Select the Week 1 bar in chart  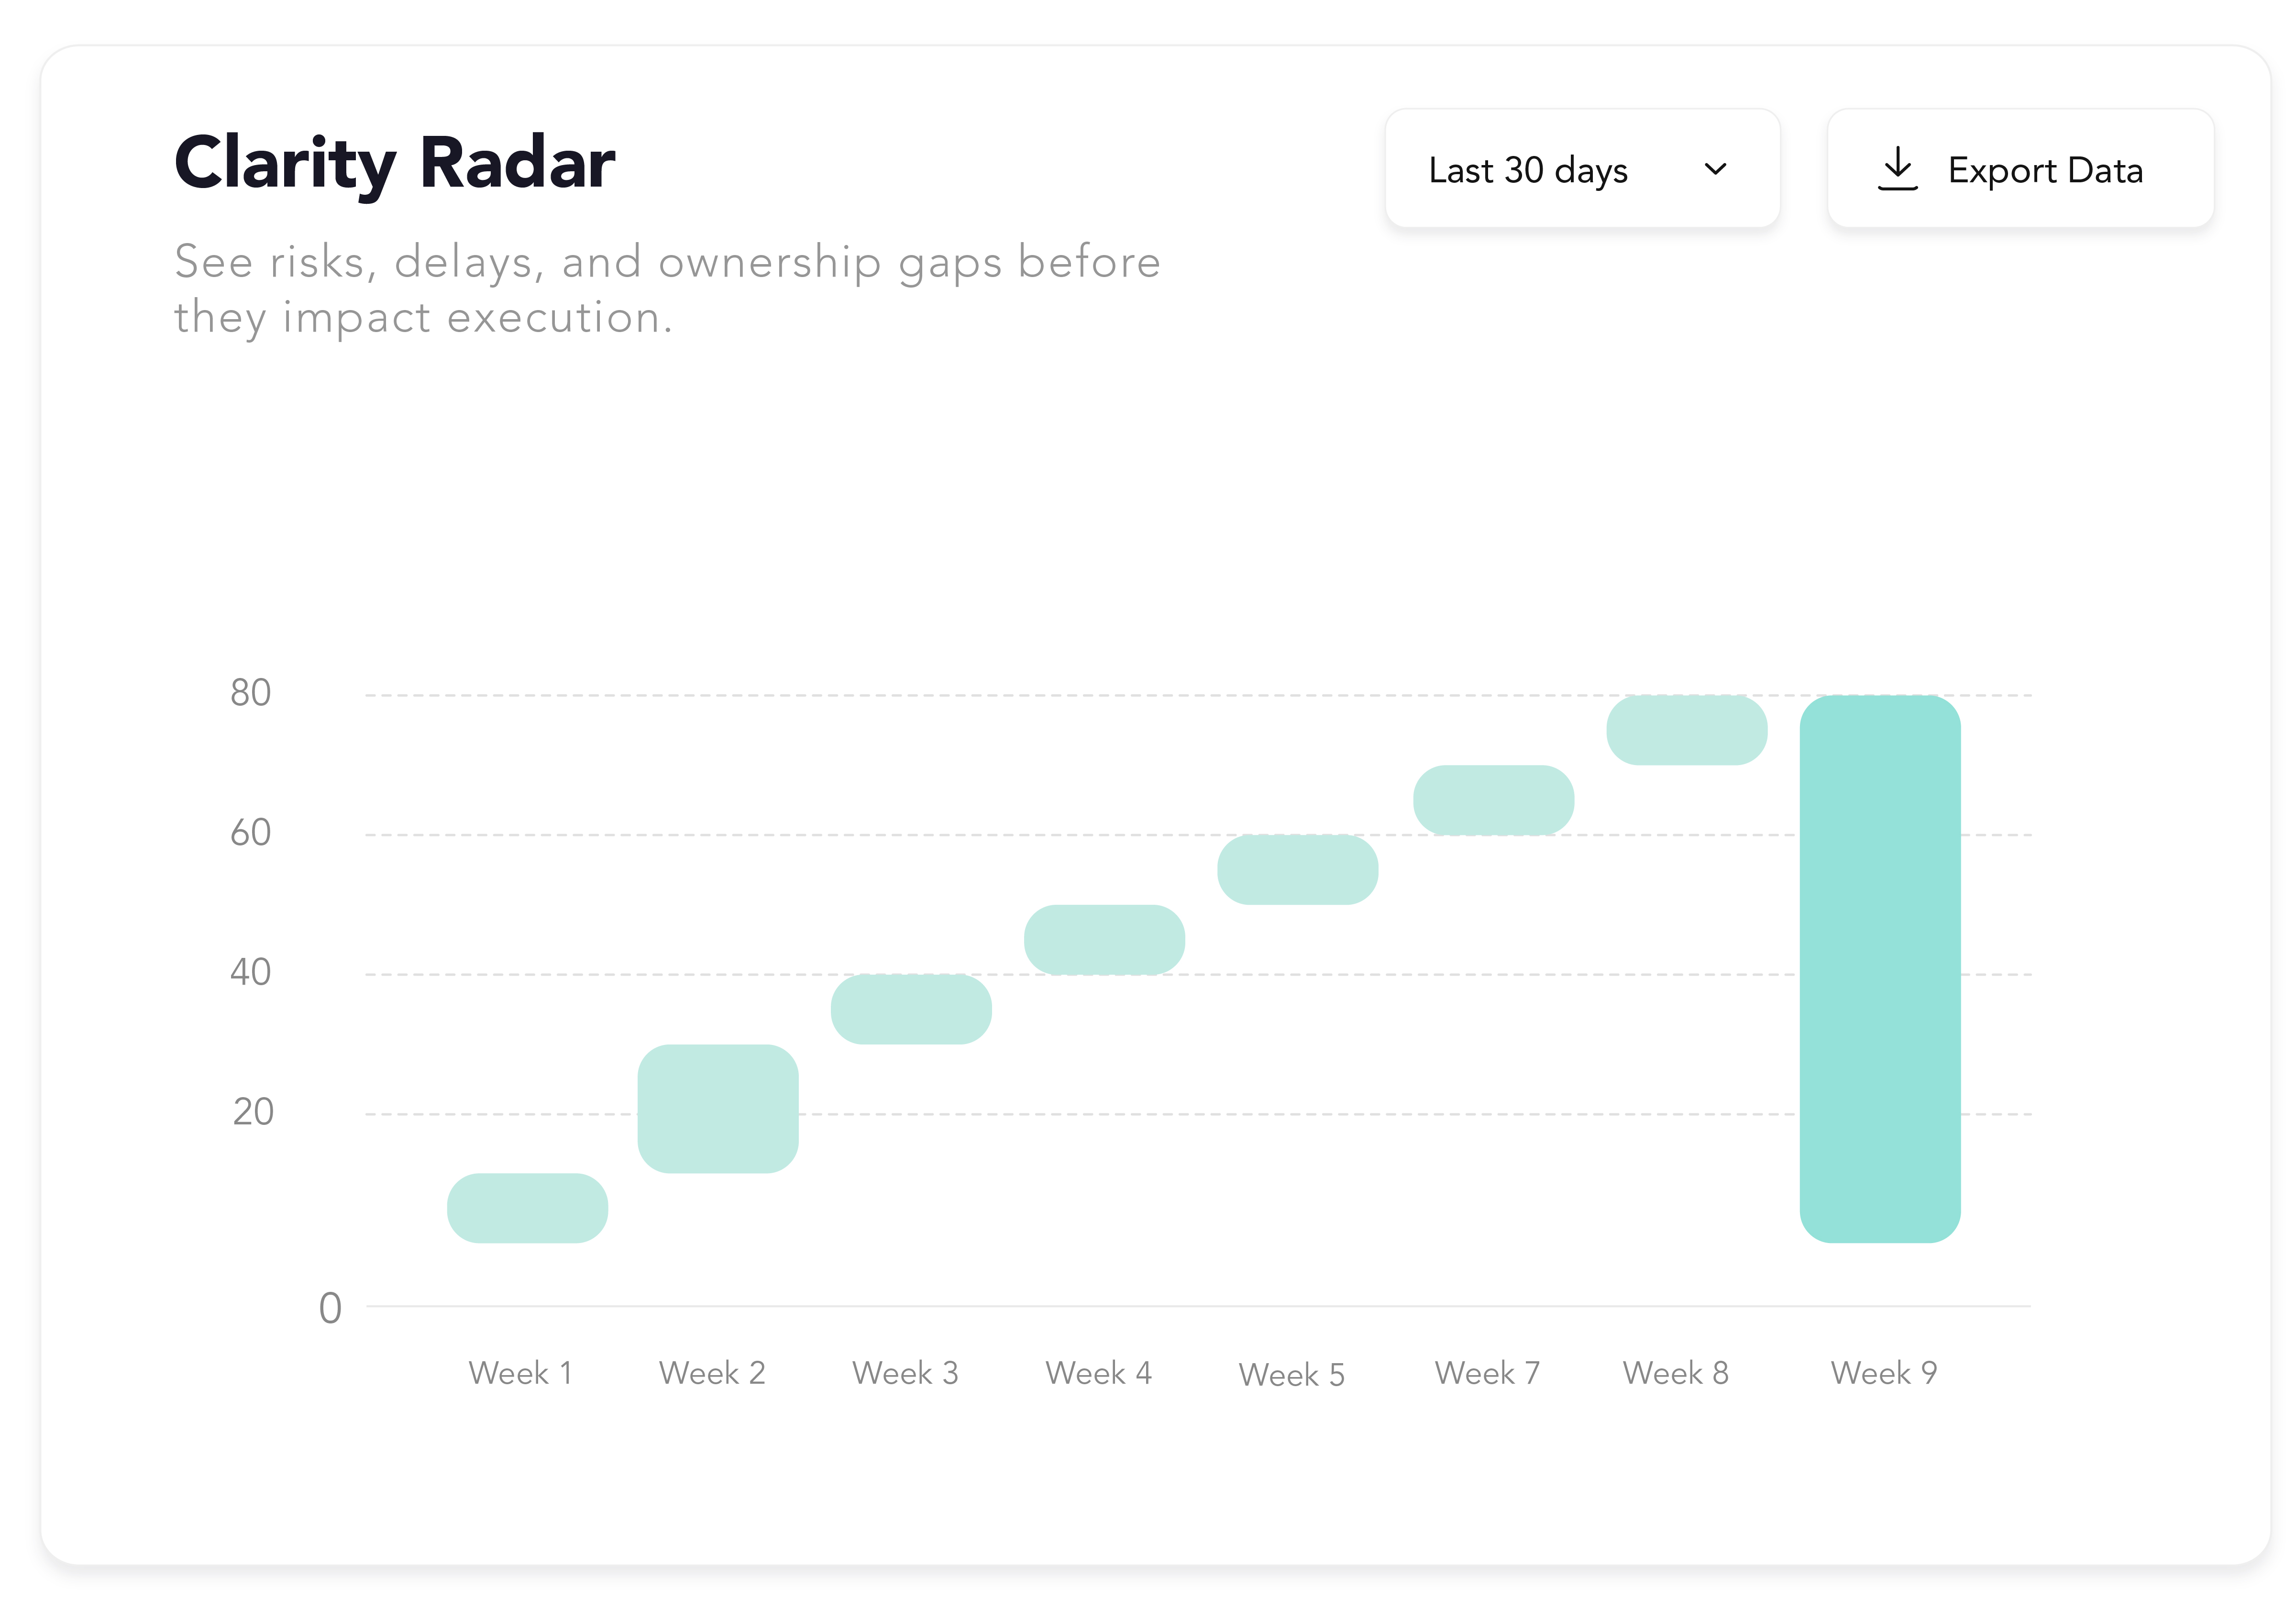pyautogui.click(x=527, y=1208)
